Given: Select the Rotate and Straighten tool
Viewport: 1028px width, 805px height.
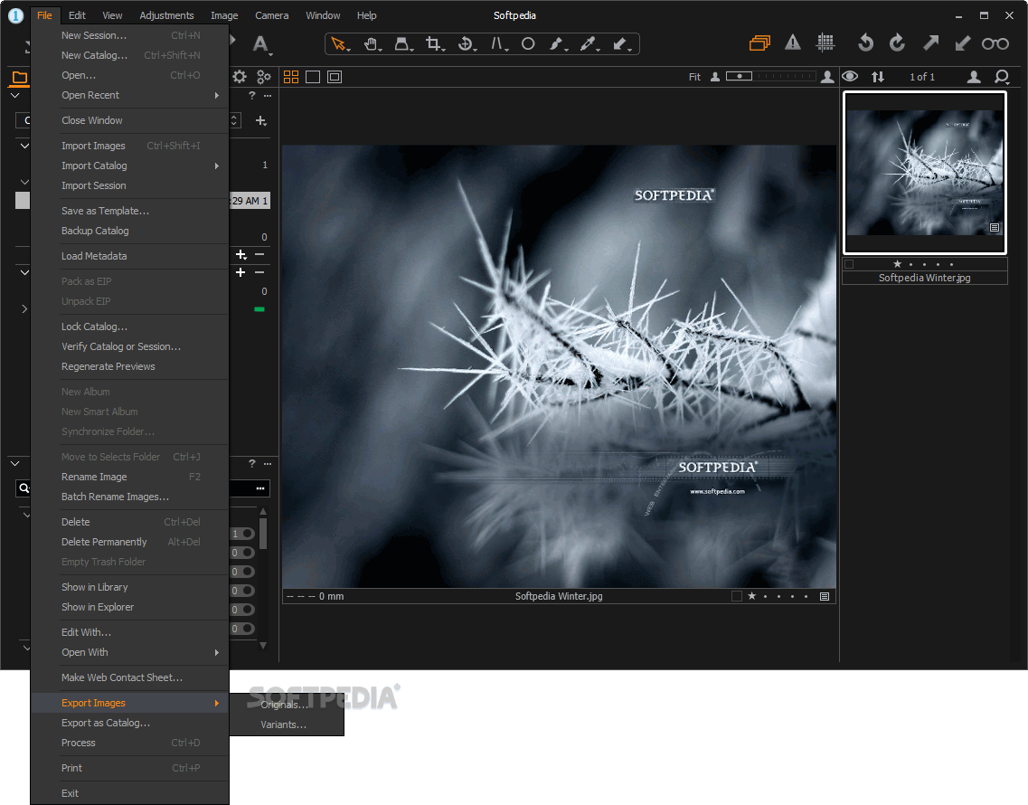Looking at the screenshot, I should (466, 44).
